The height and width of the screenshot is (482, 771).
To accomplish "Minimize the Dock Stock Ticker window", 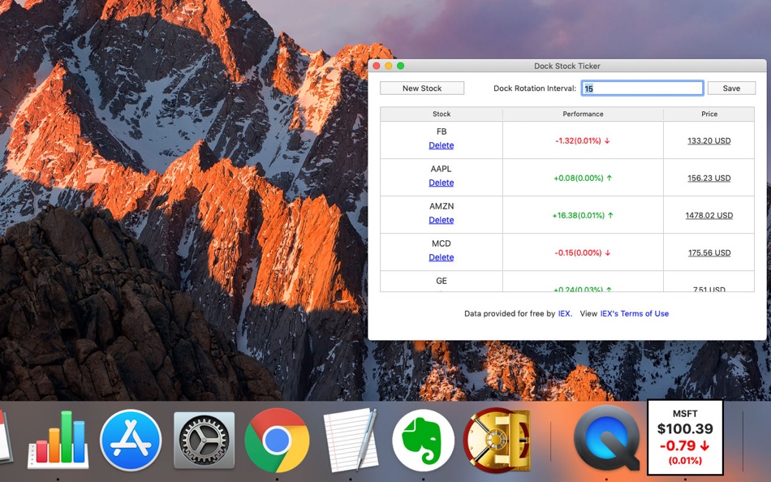I will click(389, 66).
